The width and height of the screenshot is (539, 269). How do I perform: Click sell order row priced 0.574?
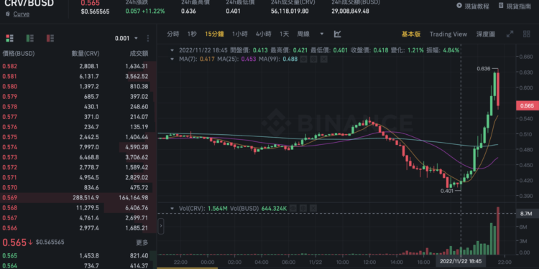pyautogui.click(x=78, y=147)
